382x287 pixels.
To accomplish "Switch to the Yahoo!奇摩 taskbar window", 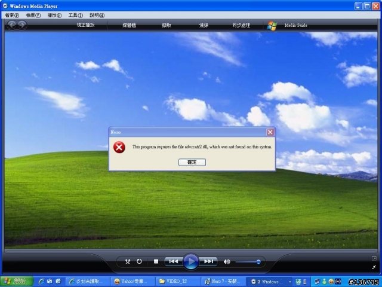I will pos(133,282).
